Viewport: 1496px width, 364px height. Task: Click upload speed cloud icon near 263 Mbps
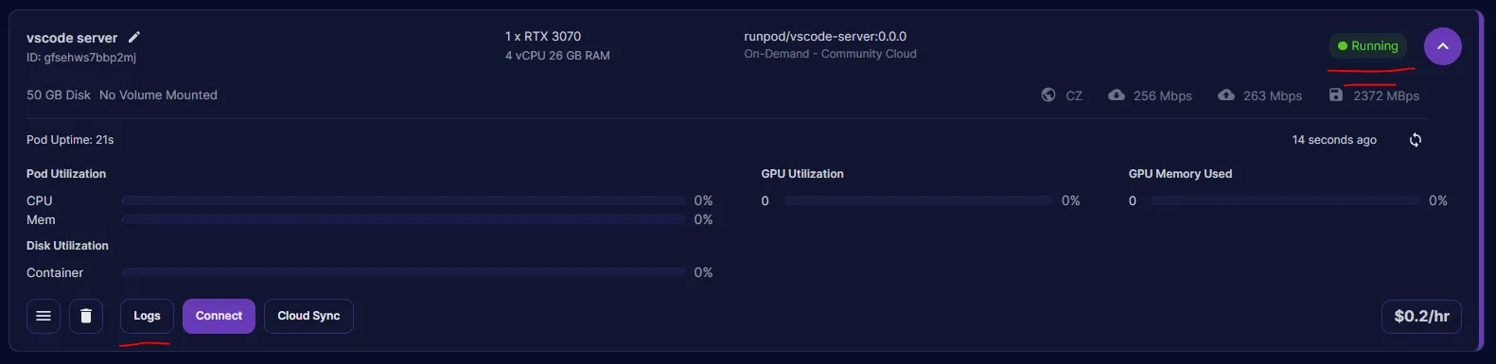pyautogui.click(x=1226, y=95)
